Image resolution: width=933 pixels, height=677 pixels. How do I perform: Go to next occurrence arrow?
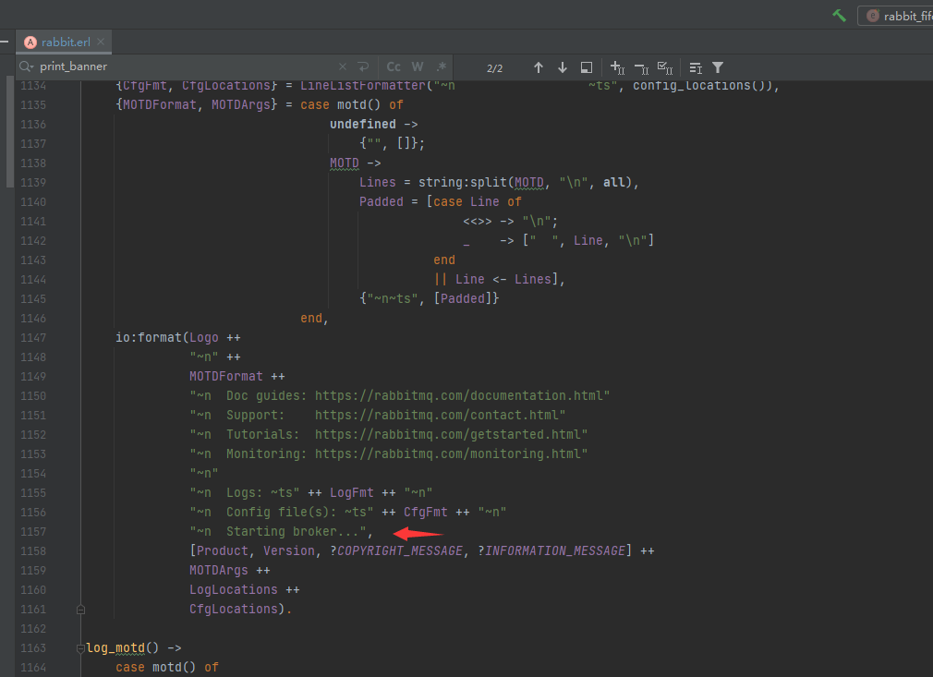[563, 67]
